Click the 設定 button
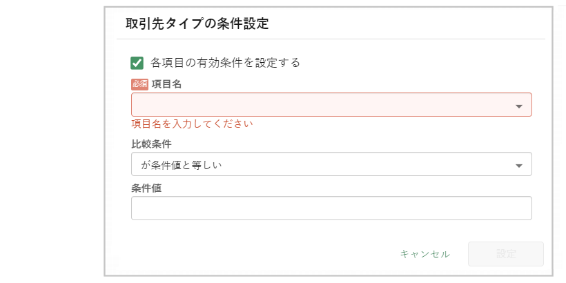 506,254
